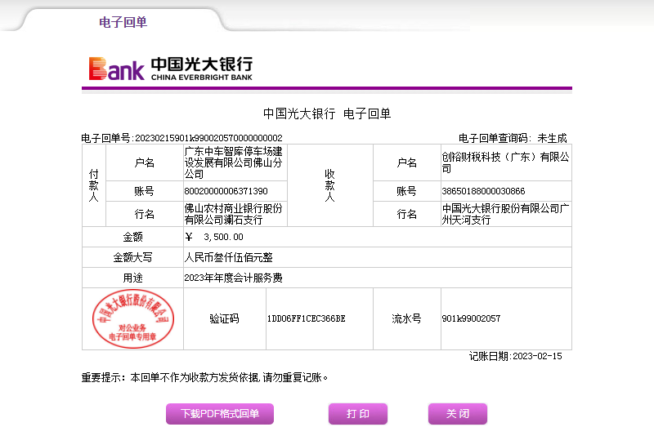The image size is (654, 436).
Task: Select serial number 901k99002057
Action: (x=472, y=318)
